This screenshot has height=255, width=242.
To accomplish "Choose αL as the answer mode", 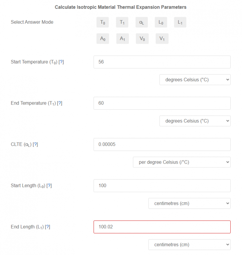I will point(141,22).
